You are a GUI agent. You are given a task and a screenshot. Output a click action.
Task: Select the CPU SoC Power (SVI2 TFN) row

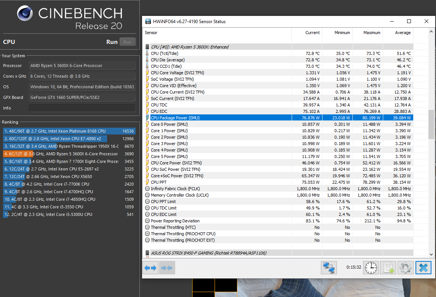[278, 169]
